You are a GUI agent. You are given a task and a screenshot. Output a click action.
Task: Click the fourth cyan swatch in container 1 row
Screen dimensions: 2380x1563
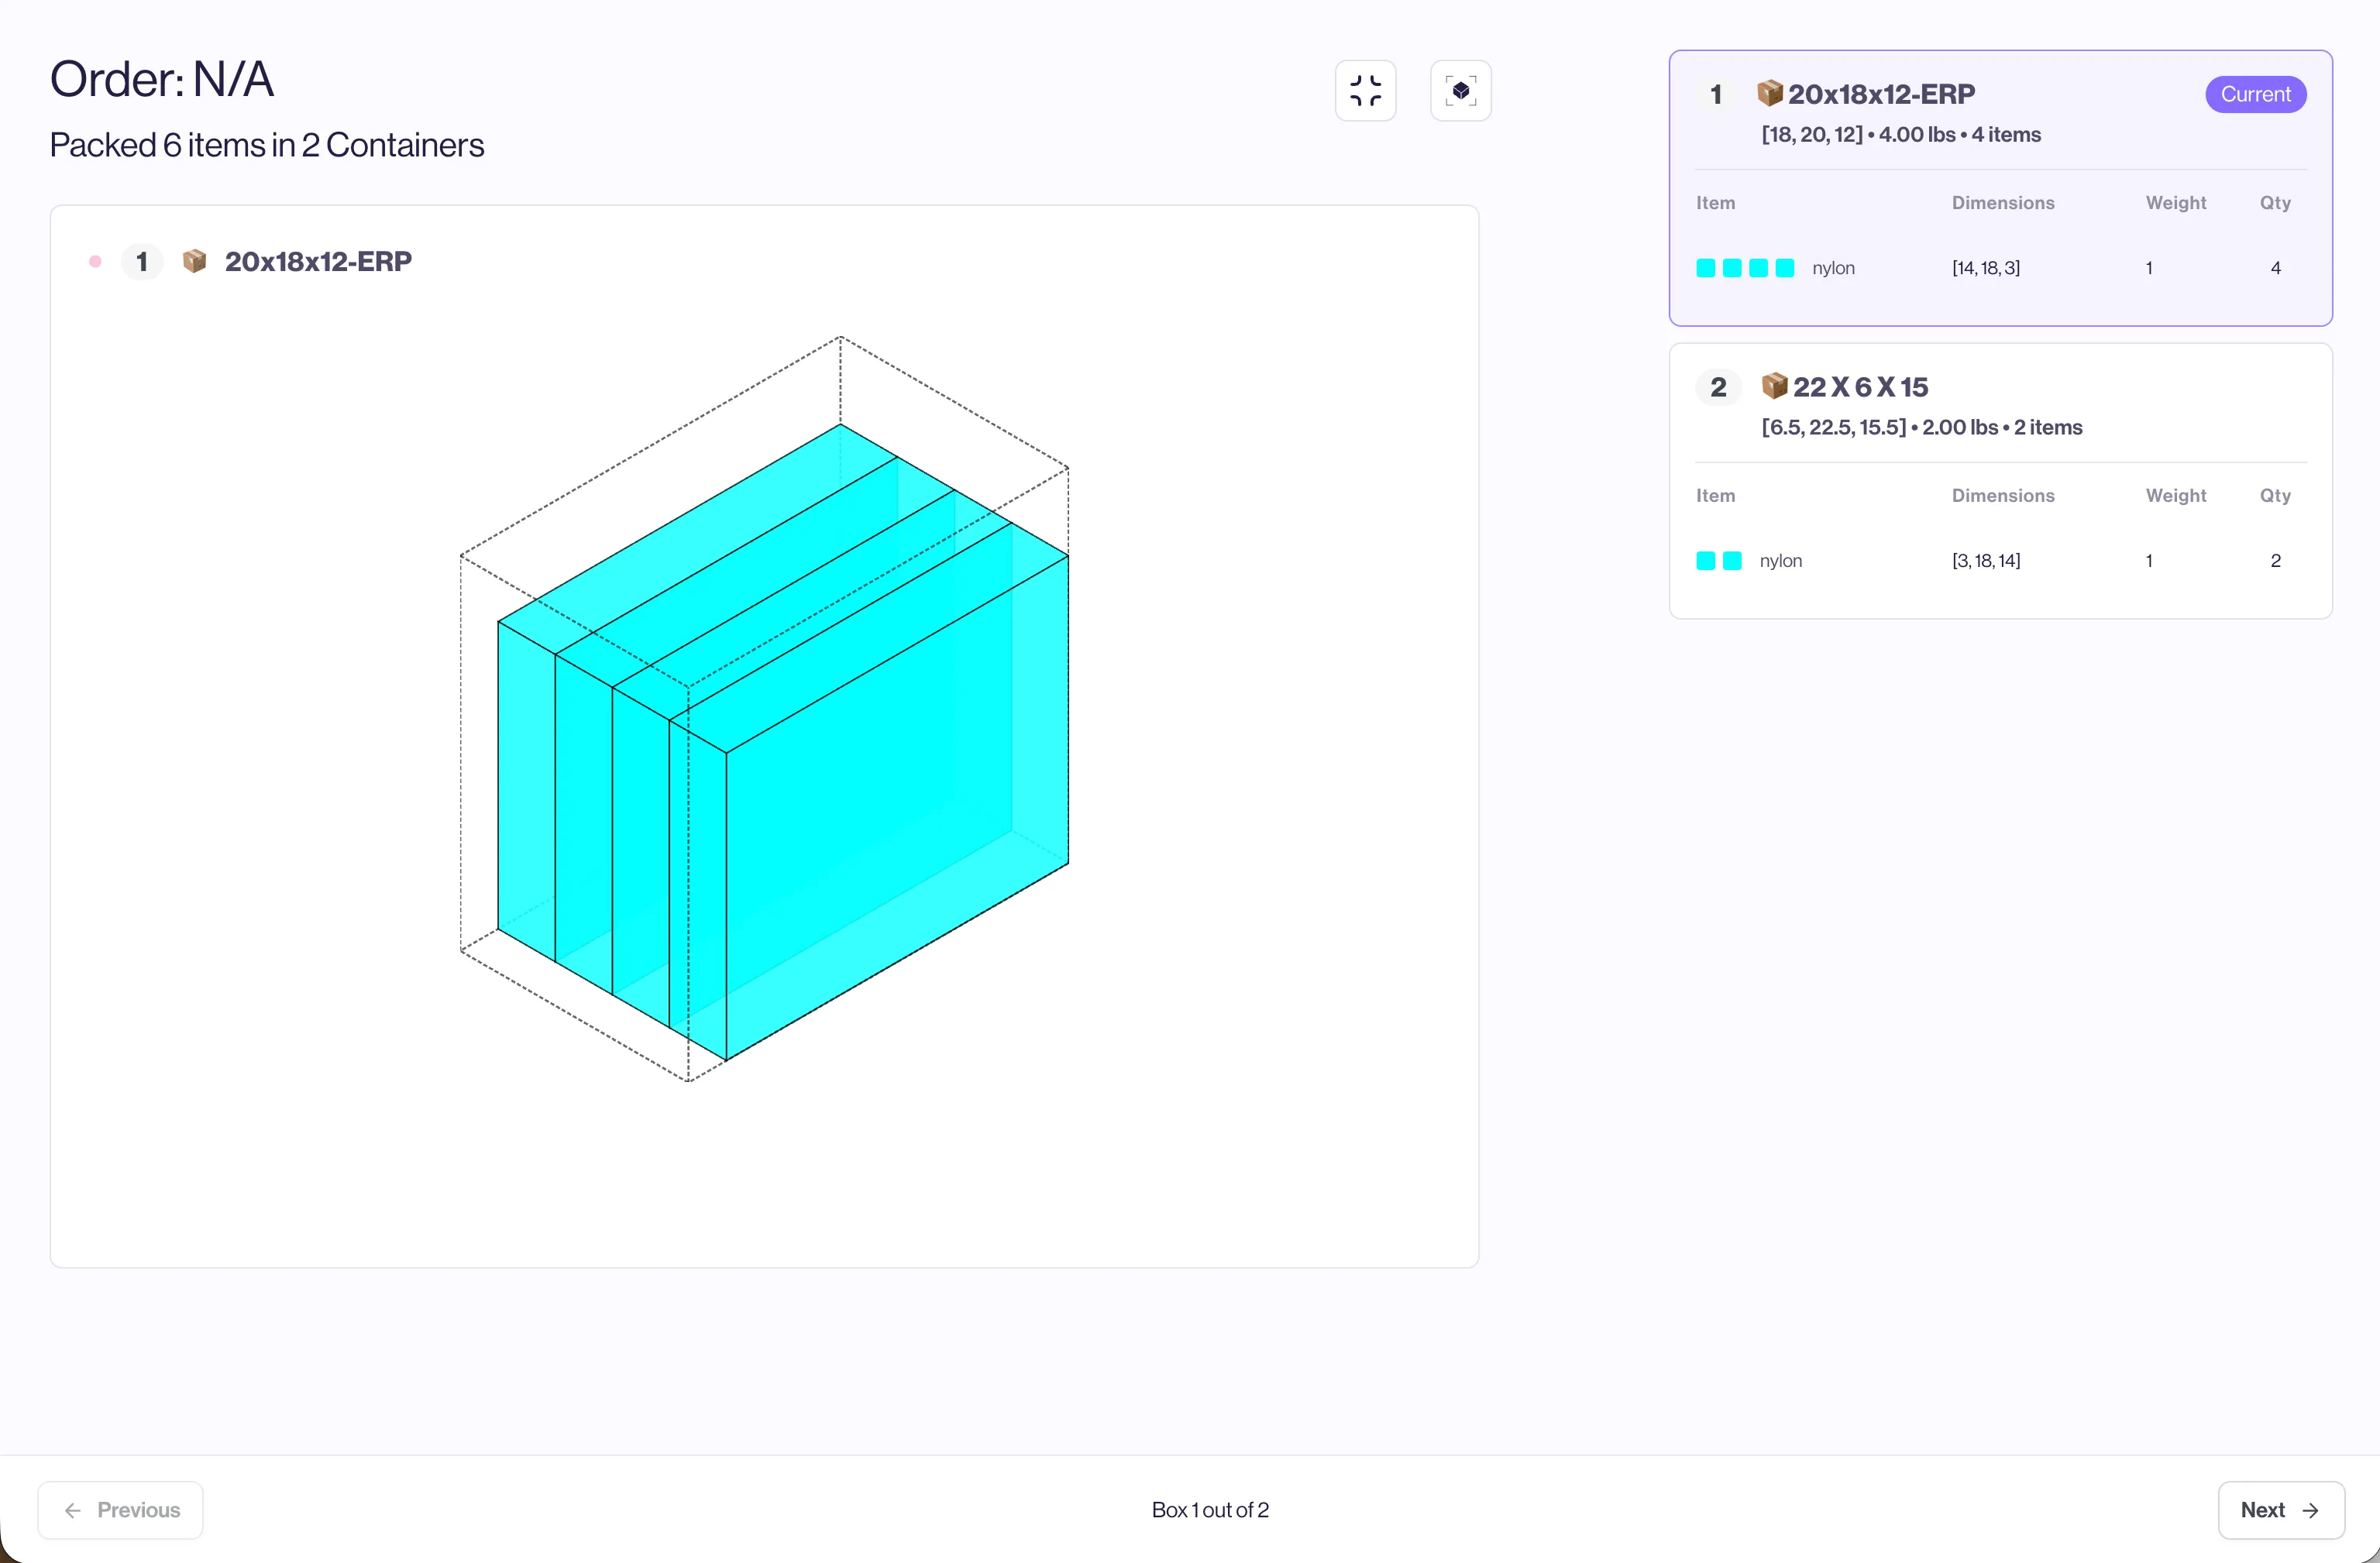pos(1784,268)
